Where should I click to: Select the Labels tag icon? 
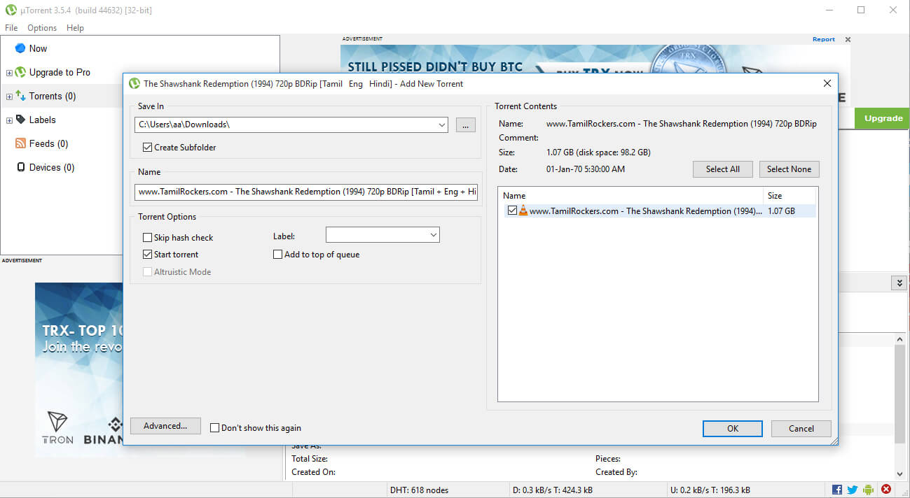pos(20,120)
